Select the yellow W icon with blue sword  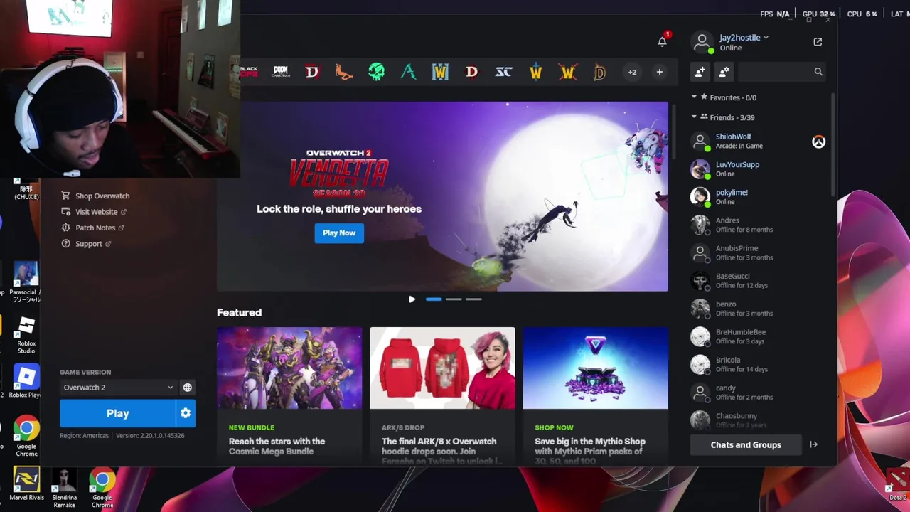[x=536, y=72]
